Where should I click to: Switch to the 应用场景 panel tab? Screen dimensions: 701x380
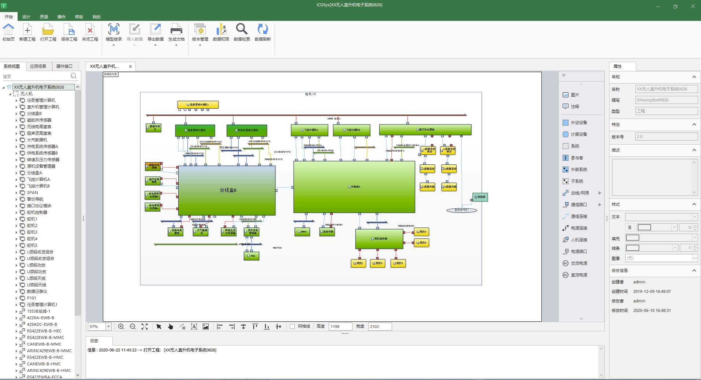pyautogui.click(x=38, y=66)
